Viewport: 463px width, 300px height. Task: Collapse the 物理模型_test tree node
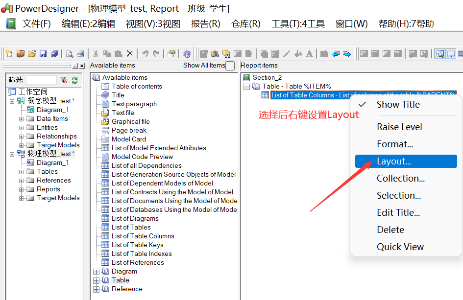(x=11, y=154)
